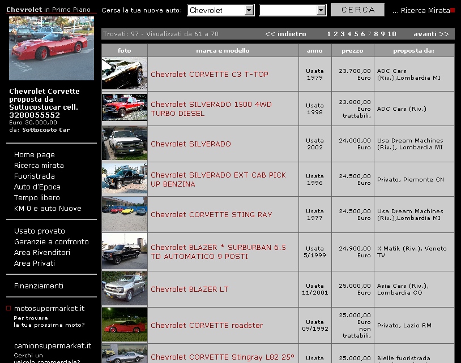Click the 24.900,00 Euro price cell
Image resolution: width=461 pixels, height=363 pixels.
(x=353, y=252)
